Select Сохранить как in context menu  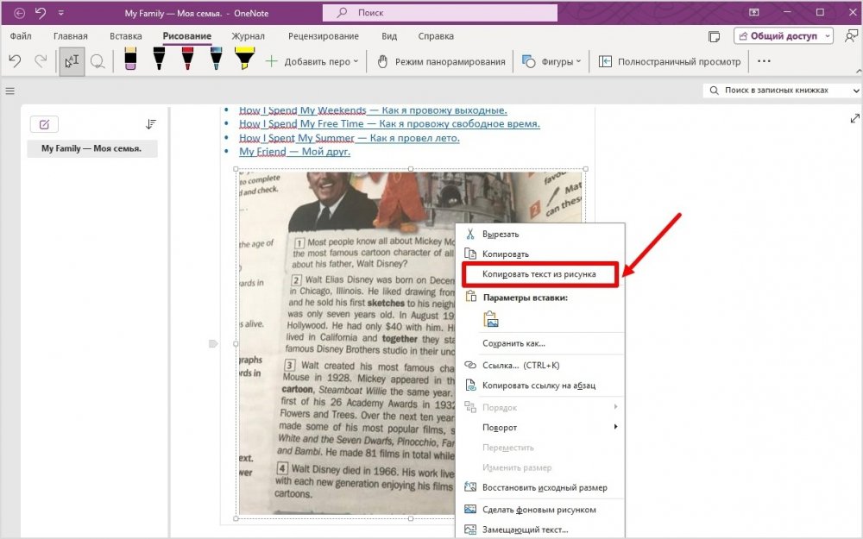(513, 343)
